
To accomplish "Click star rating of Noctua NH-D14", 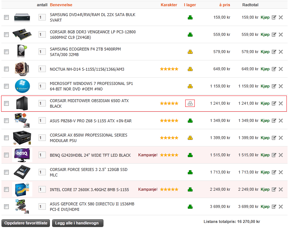I will (x=169, y=69).
